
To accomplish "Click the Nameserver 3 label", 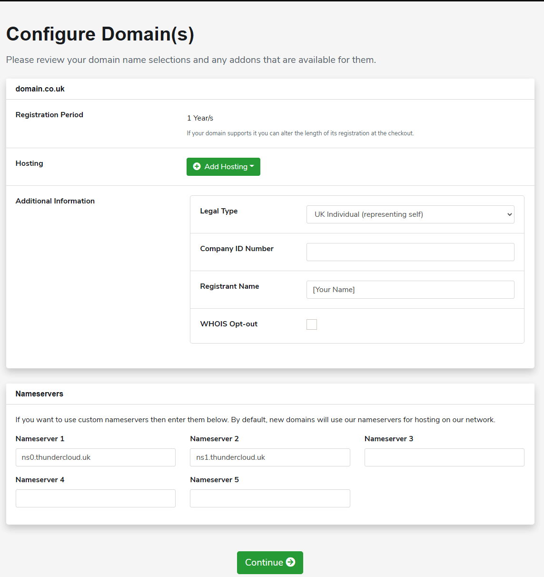I will [x=389, y=439].
